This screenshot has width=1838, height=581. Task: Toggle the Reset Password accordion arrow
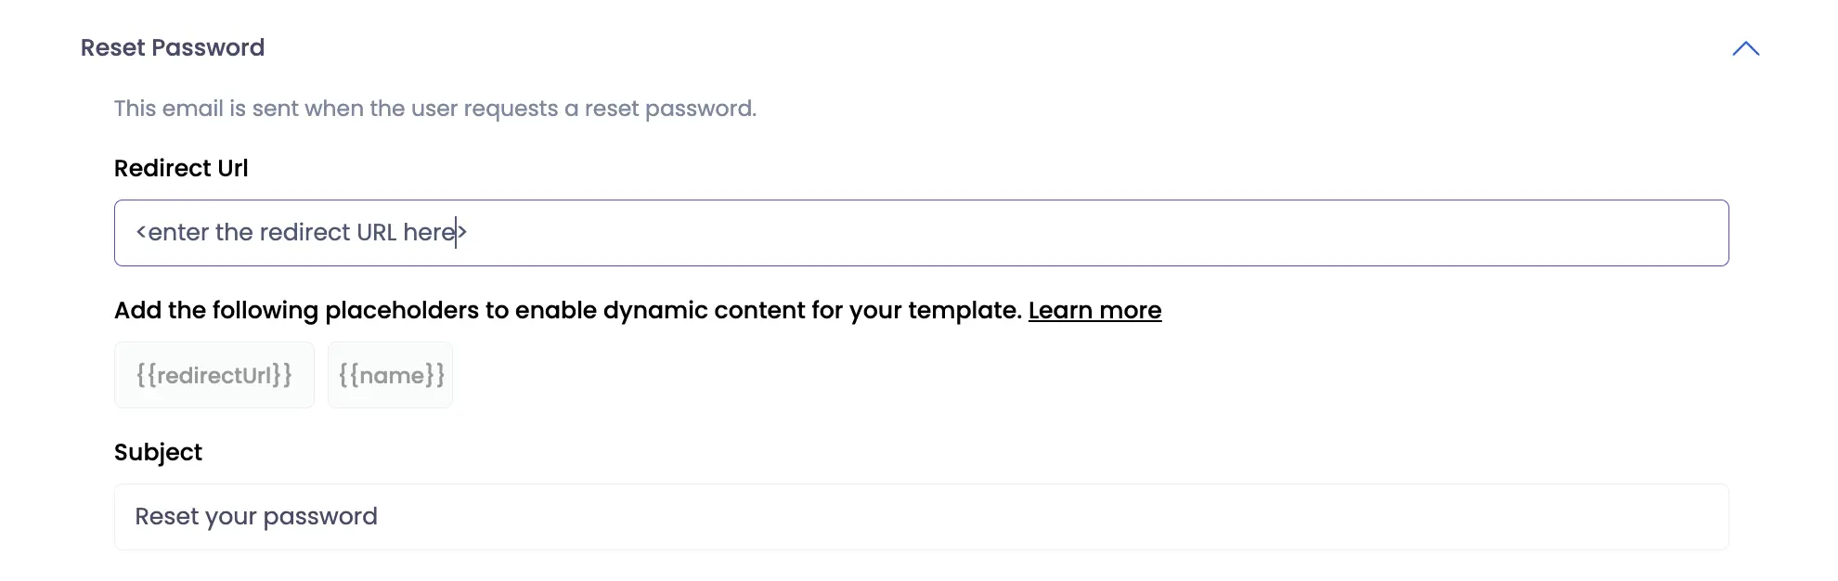[1745, 48]
